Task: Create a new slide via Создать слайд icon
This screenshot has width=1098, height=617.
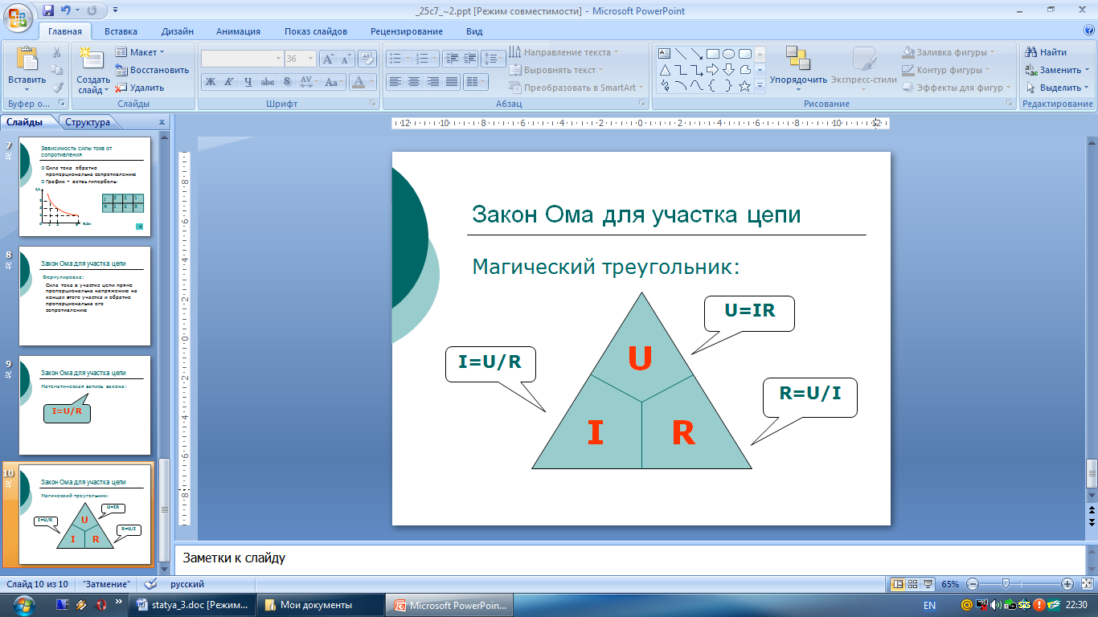Action: [92, 60]
